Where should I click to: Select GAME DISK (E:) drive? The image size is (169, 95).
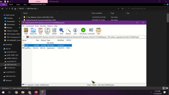12,58
